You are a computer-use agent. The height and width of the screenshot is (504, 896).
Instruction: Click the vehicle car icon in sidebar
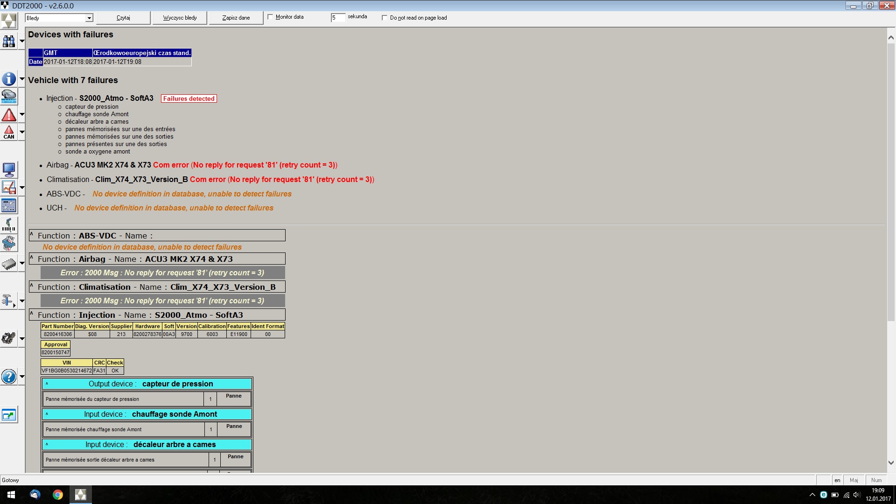[x=9, y=97]
